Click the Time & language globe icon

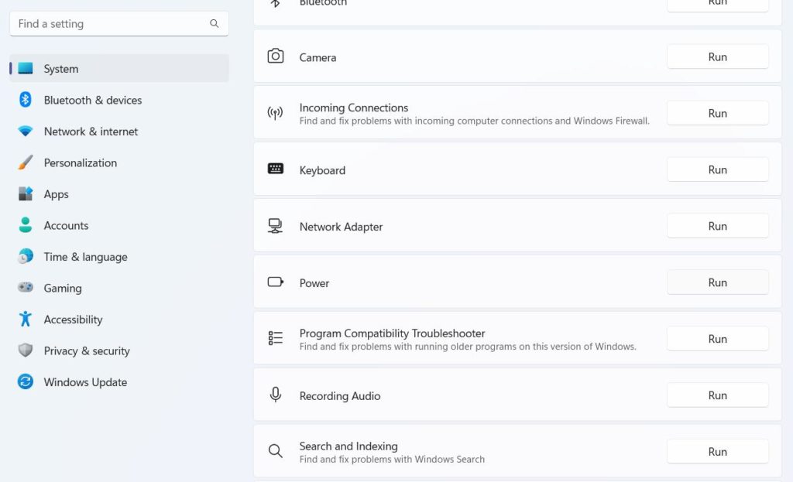pyautogui.click(x=26, y=256)
